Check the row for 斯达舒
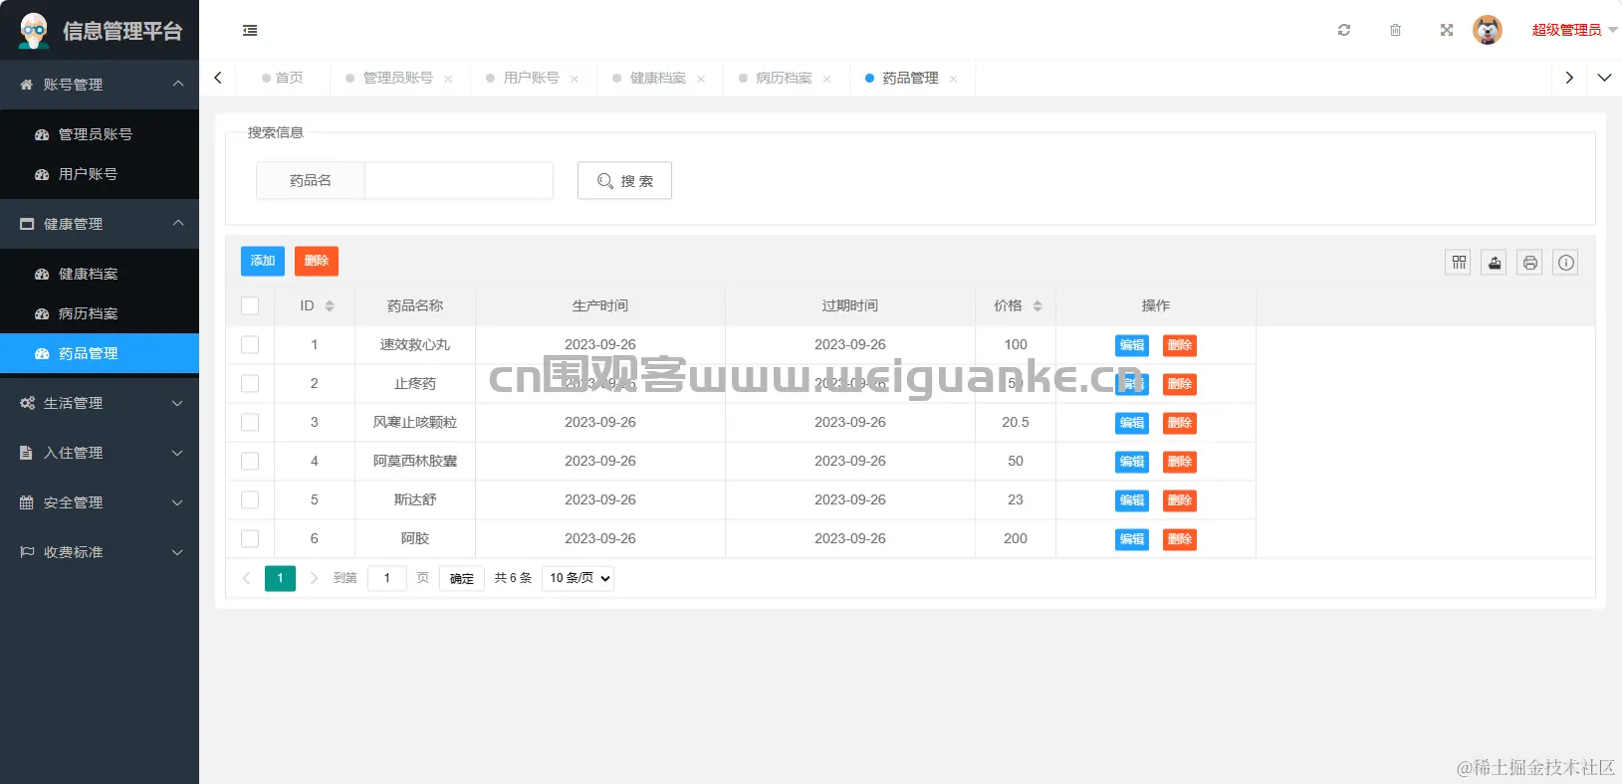 pyautogui.click(x=250, y=499)
